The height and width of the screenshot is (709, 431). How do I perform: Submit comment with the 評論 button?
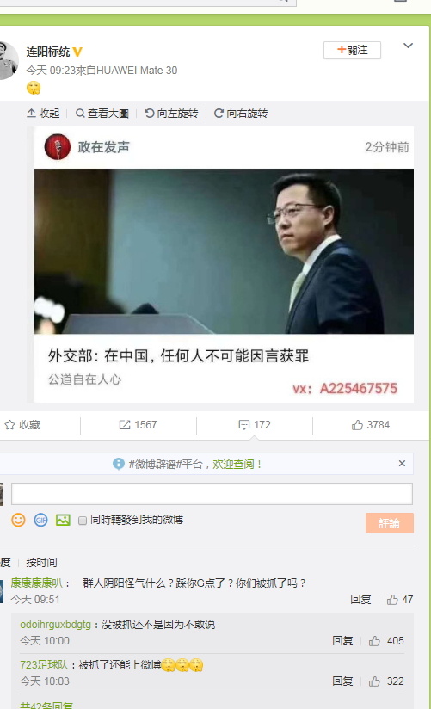pos(390,523)
